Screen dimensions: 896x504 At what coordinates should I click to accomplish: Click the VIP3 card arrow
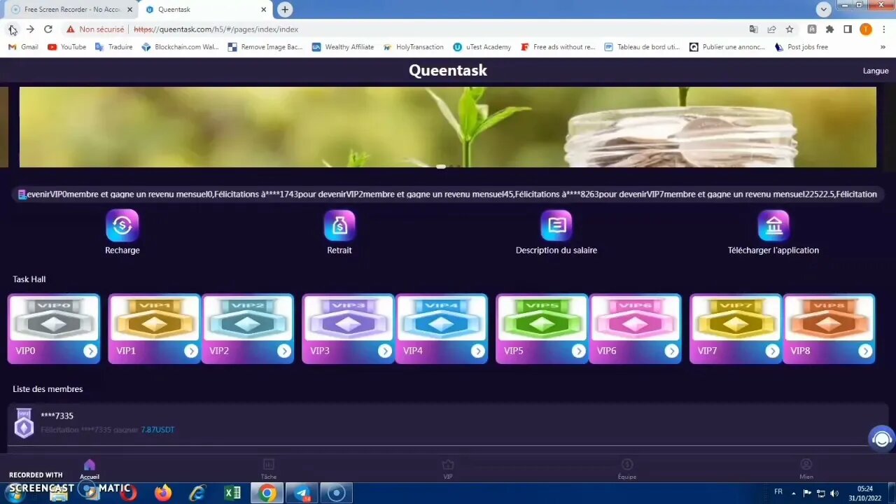(x=384, y=351)
